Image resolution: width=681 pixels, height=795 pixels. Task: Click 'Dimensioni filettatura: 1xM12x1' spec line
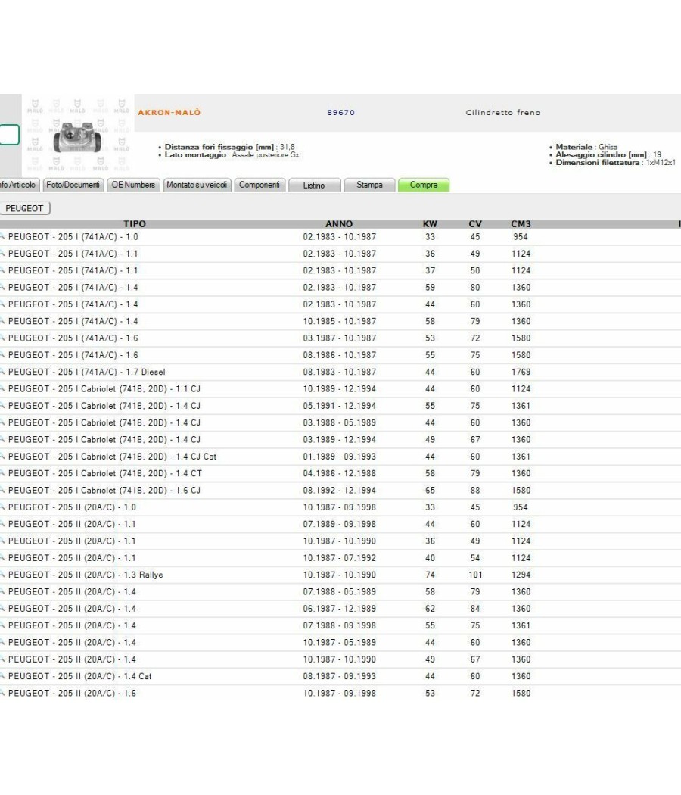click(x=612, y=163)
